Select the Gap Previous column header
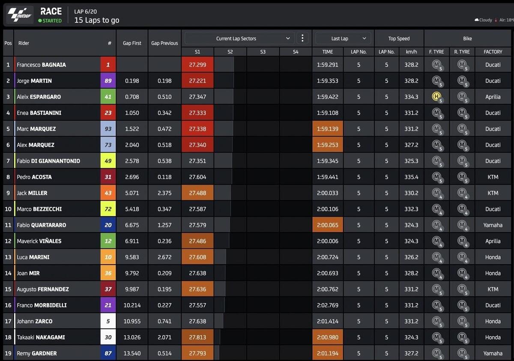 (164, 43)
